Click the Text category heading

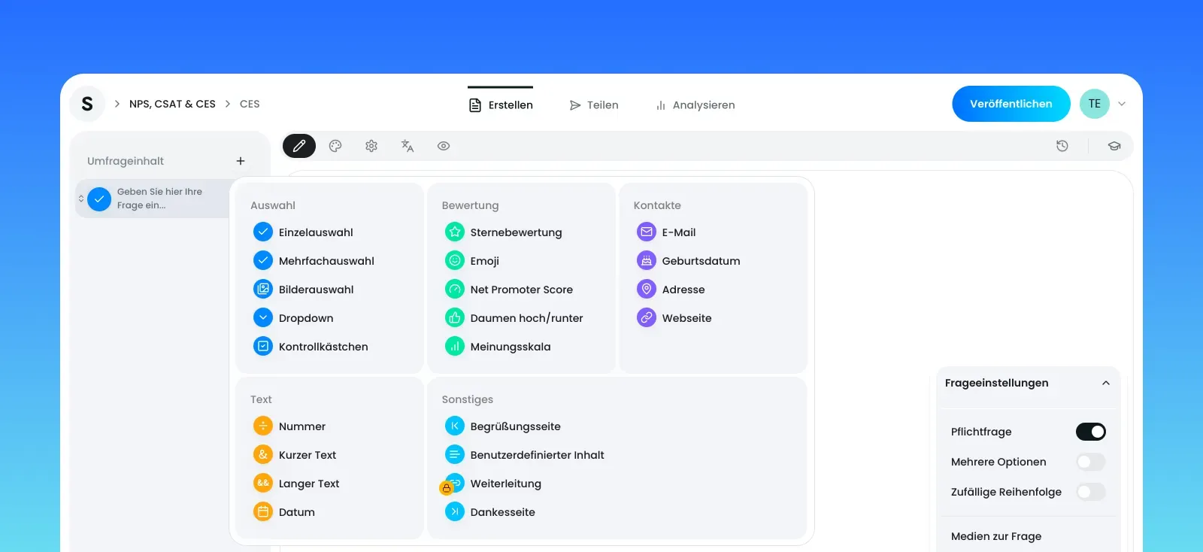tap(261, 399)
